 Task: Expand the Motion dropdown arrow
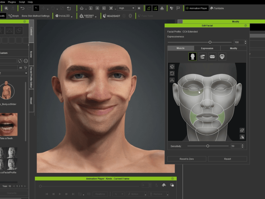pyautogui.click(x=145, y=195)
